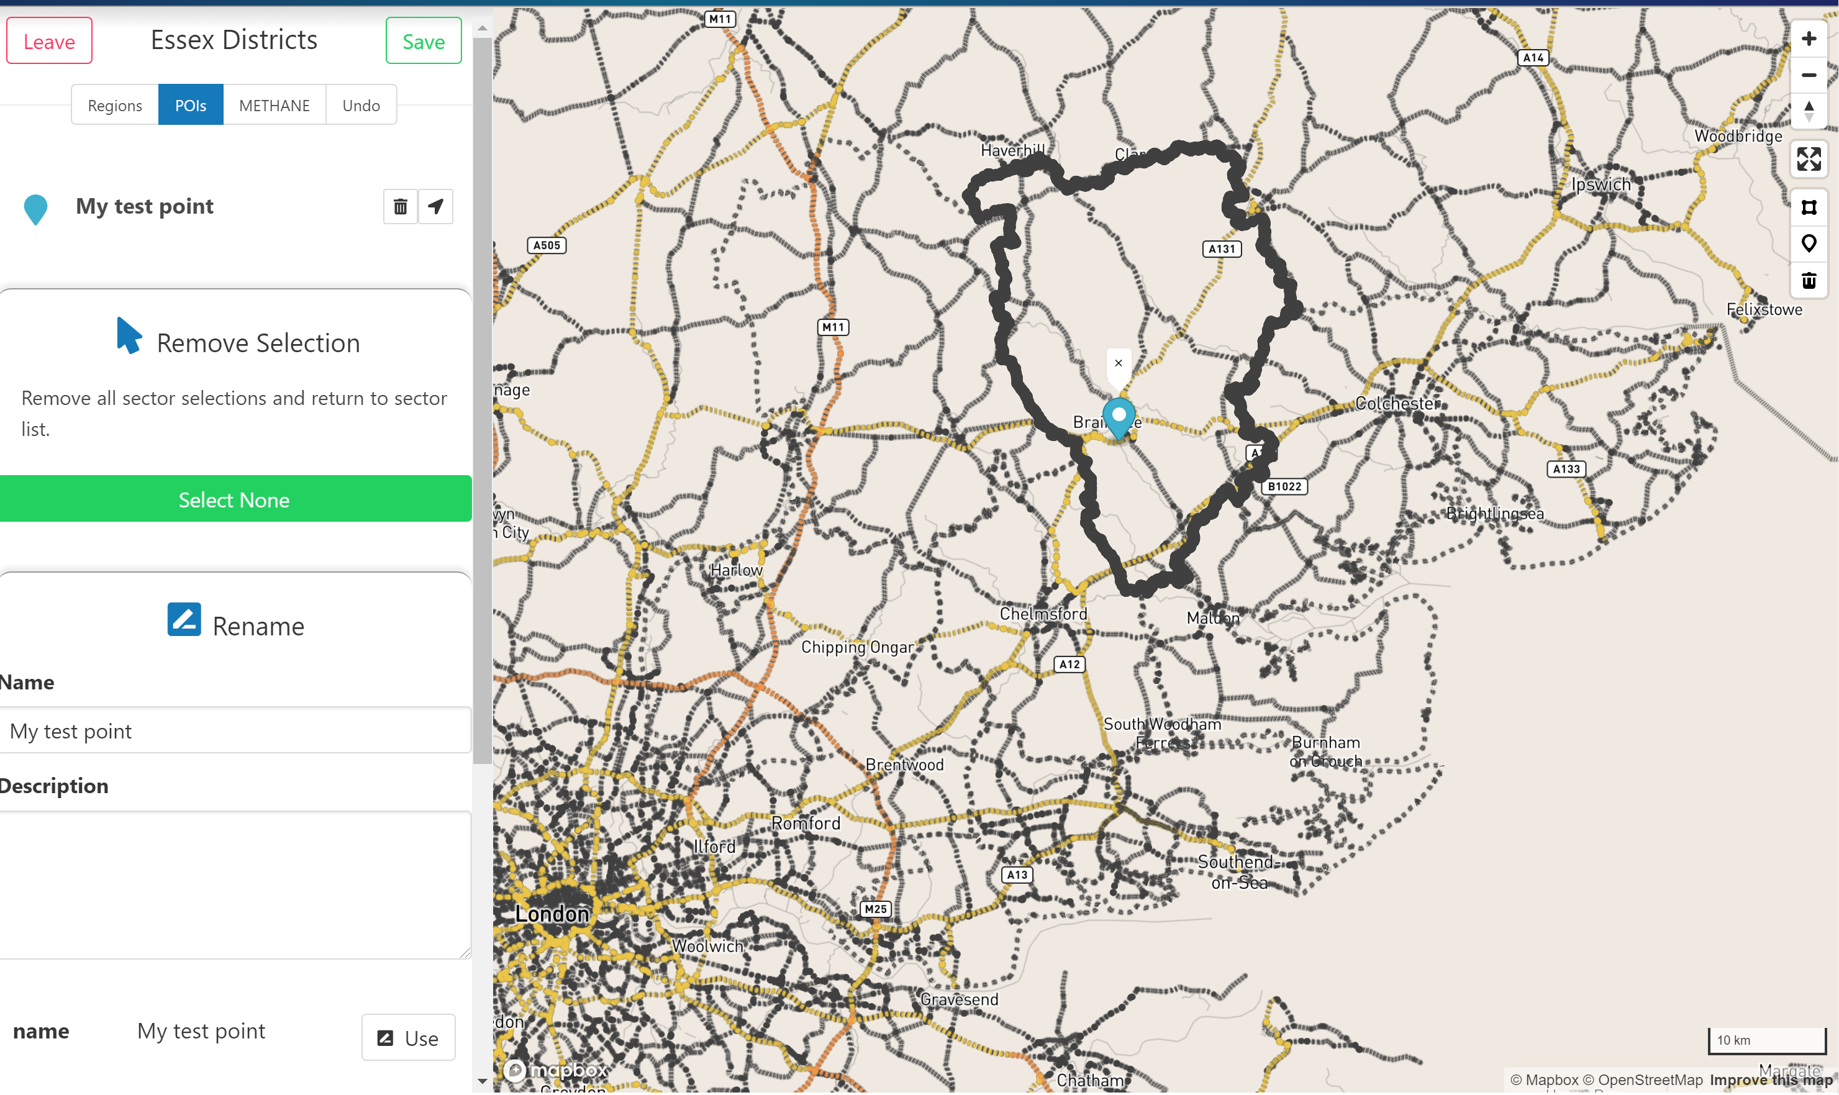This screenshot has height=1095, width=1839.
Task: Toggle fullscreen map view
Action: 1808,160
